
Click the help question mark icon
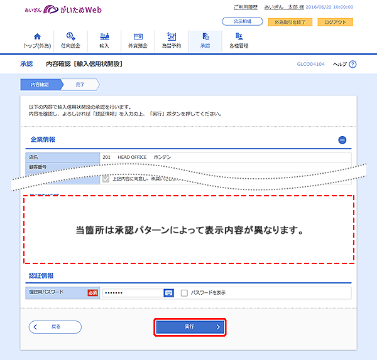pyautogui.click(x=352, y=65)
